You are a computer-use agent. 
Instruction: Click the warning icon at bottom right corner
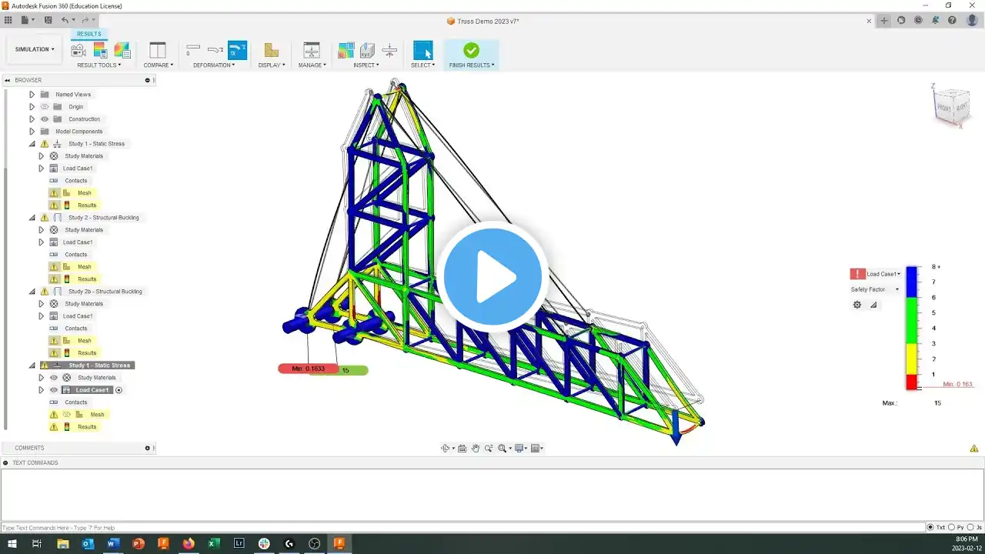974,449
